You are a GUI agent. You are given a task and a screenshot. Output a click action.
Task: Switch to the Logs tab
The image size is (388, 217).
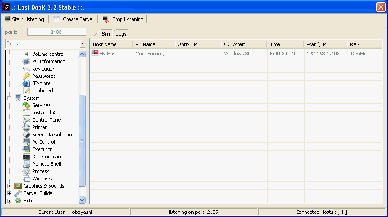click(121, 34)
